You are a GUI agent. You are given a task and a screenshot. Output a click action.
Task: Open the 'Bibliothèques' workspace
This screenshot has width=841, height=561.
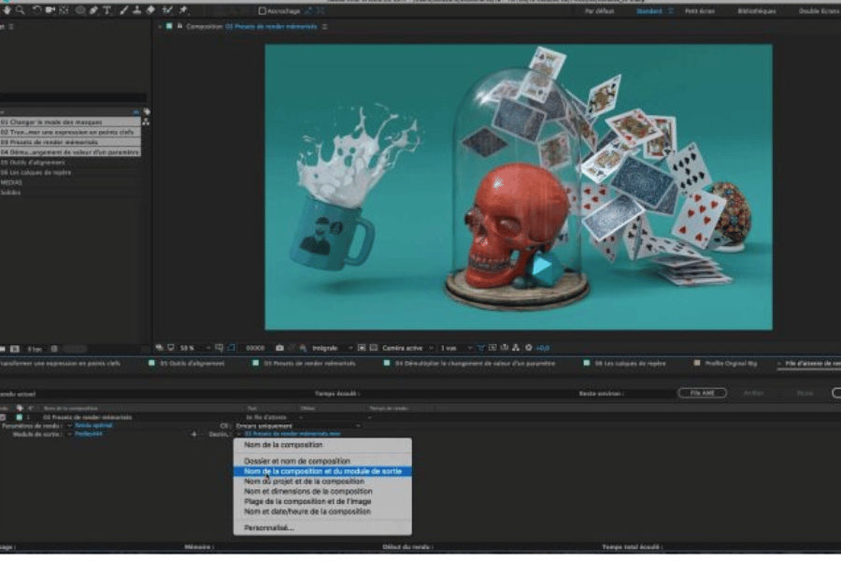(756, 11)
